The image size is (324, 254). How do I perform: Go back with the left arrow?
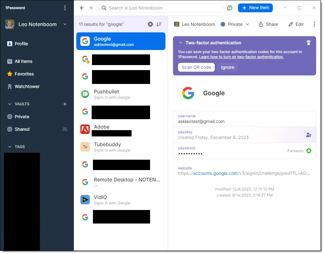pyautogui.click(x=82, y=8)
